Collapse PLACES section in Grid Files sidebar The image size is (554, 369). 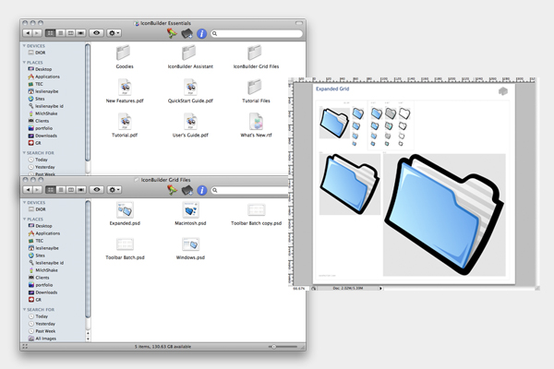tap(24, 220)
